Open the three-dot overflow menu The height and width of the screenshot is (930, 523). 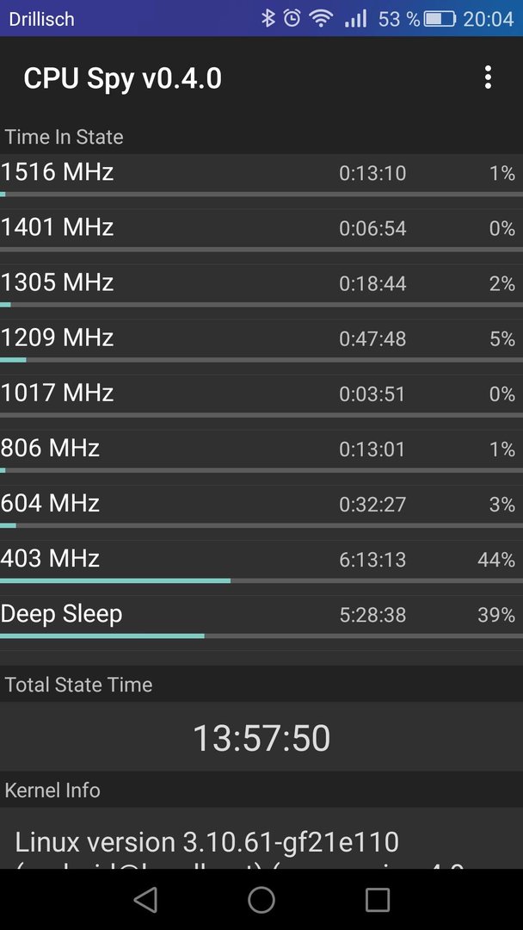coord(488,77)
